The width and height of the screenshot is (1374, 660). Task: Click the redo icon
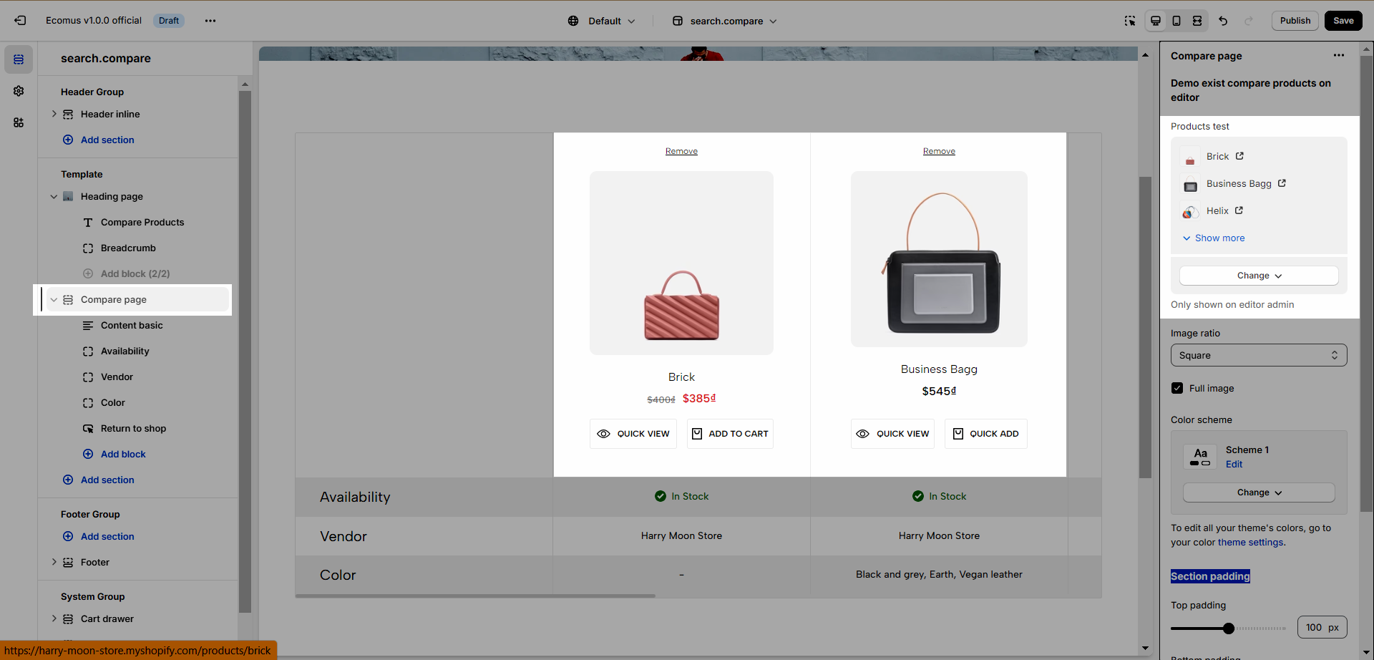(1249, 21)
